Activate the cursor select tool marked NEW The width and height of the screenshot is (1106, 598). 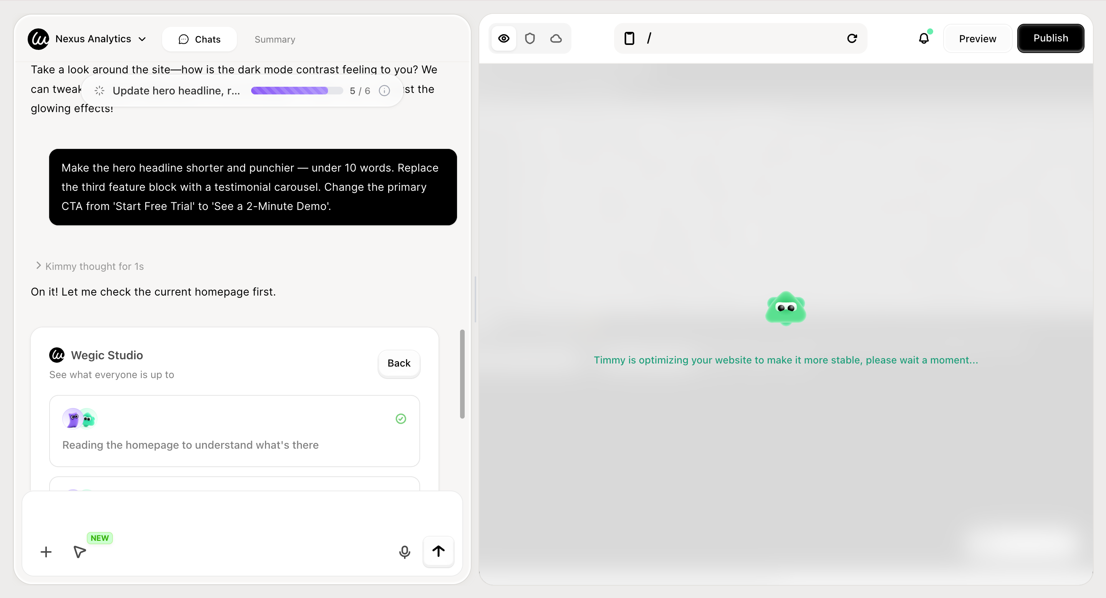(80, 552)
